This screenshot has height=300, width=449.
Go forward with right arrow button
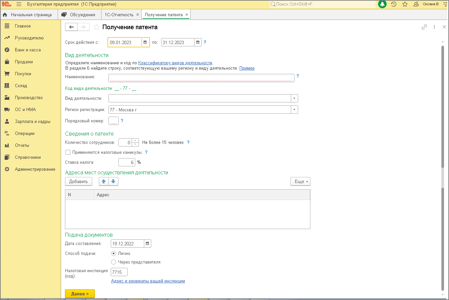pyautogui.click(x=83, y=27)
